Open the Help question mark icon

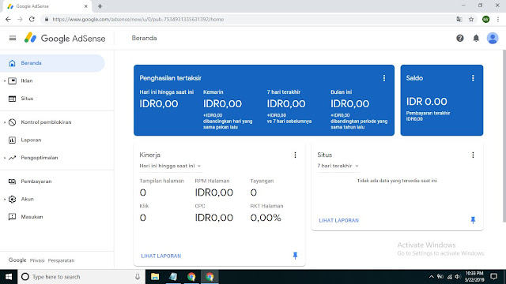[x=460, y=39]
